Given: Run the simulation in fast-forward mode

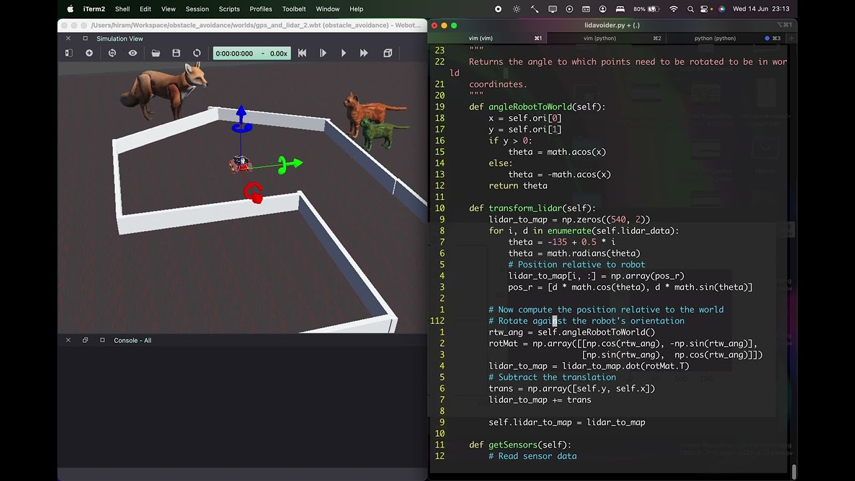Looking at the screenshot, I should tap(364, 53).
